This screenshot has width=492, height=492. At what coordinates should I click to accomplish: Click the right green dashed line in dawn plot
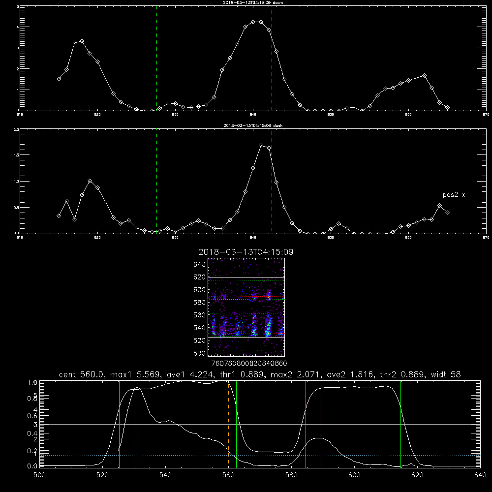(272, 58)
